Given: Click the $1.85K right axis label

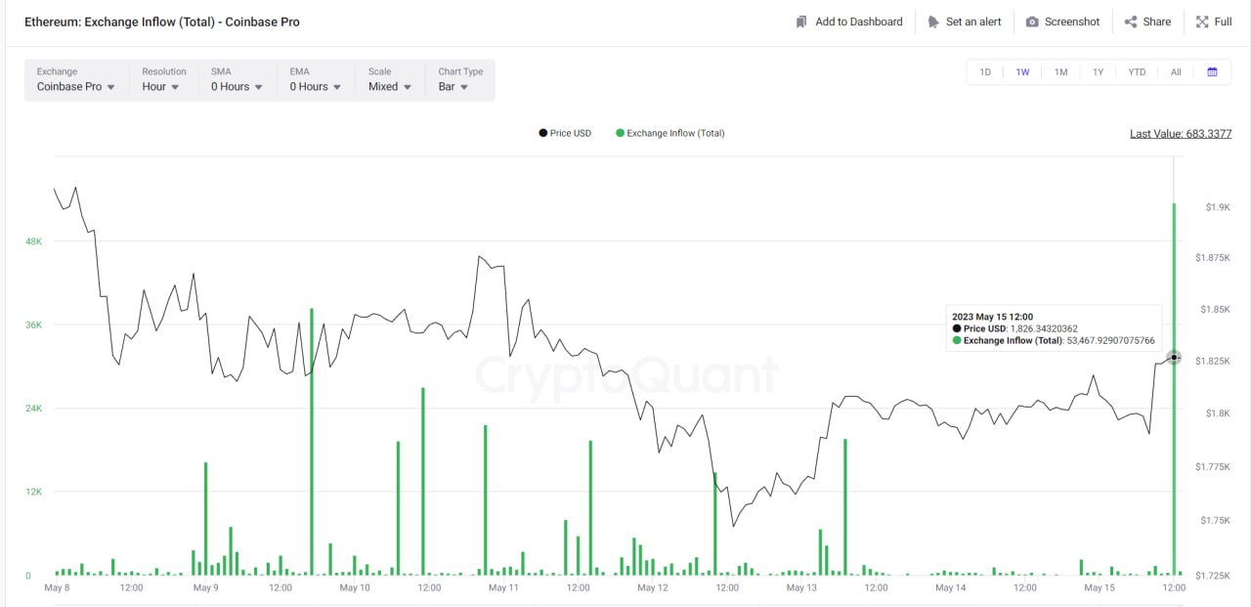Looking at the screenshot, I should (1215, 309).
